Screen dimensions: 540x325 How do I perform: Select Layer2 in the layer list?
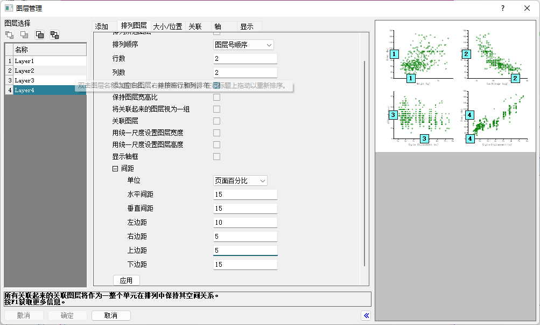pyautogui.click(x=24, y=71)
